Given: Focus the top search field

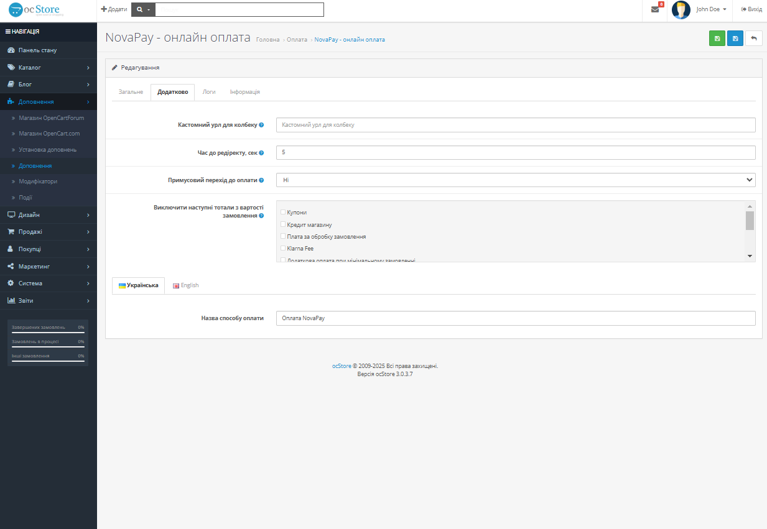Looking at the screenshot, I should pyautogui.click(x=239, y=10).
